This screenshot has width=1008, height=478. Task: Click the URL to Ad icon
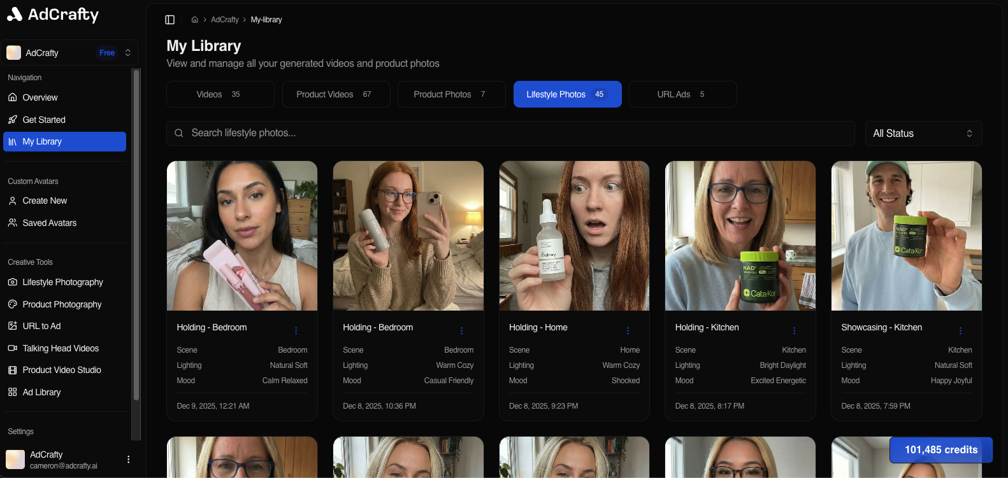(13, 326)
